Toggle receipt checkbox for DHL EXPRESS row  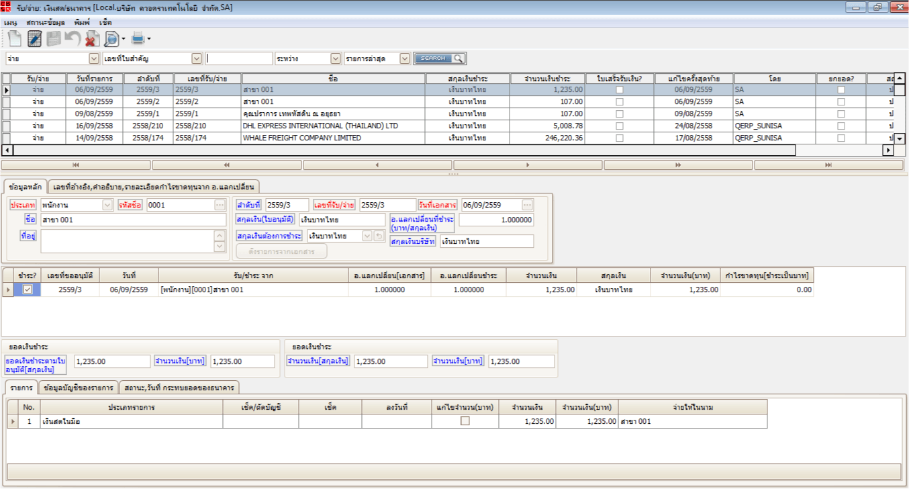point(619,126)
